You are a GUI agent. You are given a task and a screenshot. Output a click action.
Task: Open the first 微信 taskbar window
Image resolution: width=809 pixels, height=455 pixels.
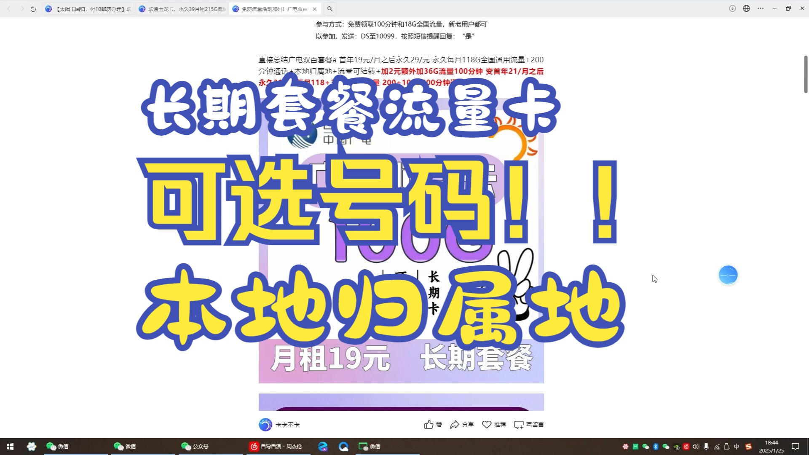(x=76, y=447)
